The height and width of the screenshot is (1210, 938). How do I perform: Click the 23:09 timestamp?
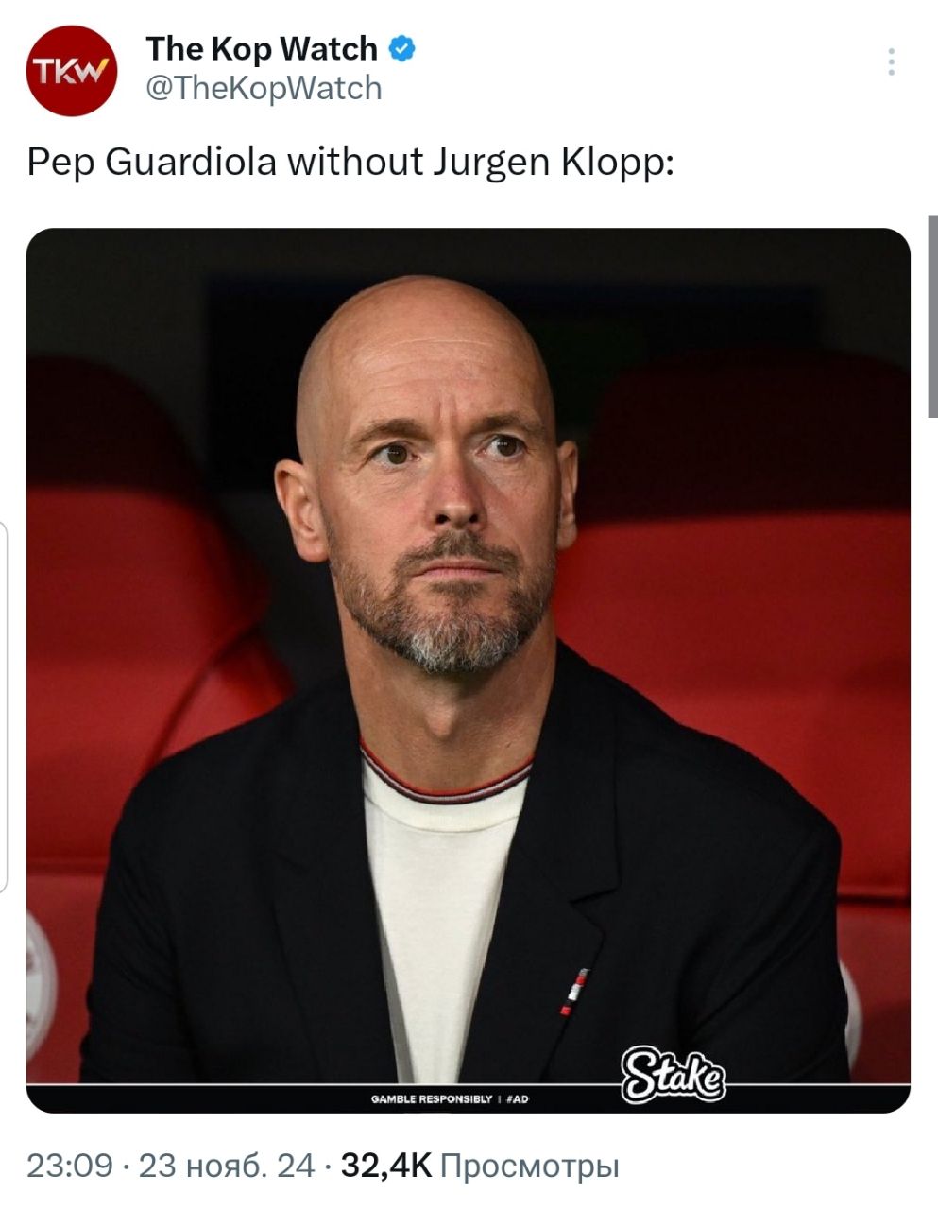(70, 1166)
